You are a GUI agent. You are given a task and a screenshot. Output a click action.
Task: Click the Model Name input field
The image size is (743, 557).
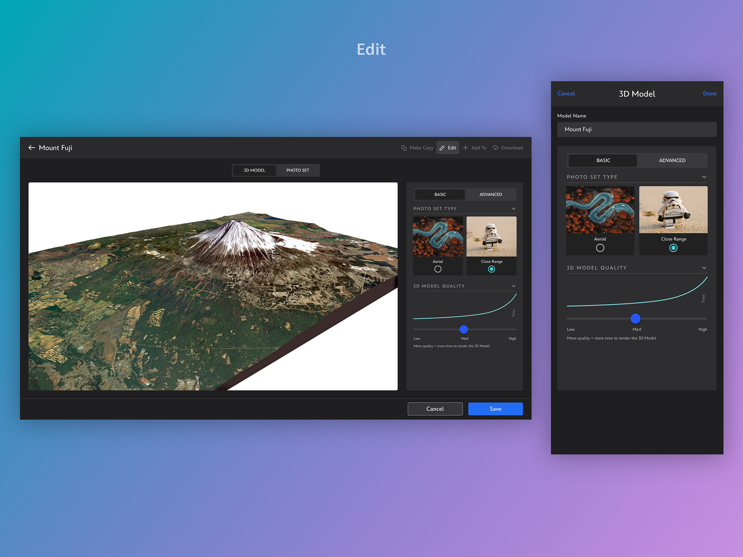637,130
